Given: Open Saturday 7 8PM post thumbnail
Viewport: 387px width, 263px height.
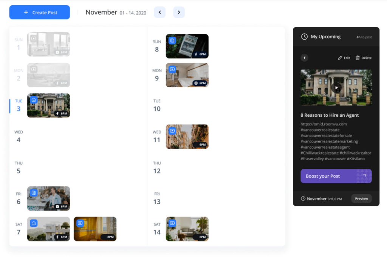Looking at the screenshot, I should tap(95, 229).
